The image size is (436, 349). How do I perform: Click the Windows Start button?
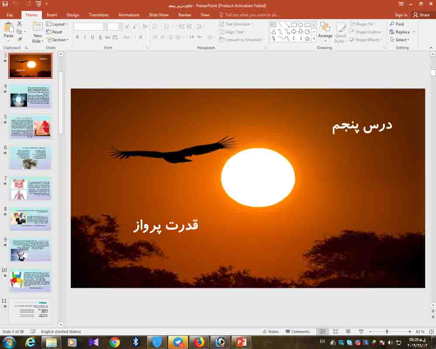coord(9,342)
